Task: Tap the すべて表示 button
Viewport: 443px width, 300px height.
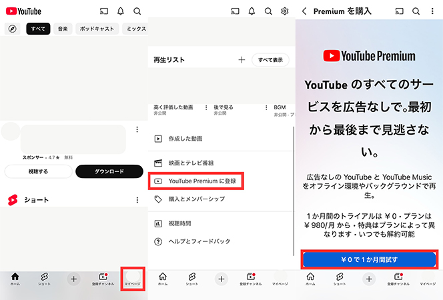Action: coord(270,60)
